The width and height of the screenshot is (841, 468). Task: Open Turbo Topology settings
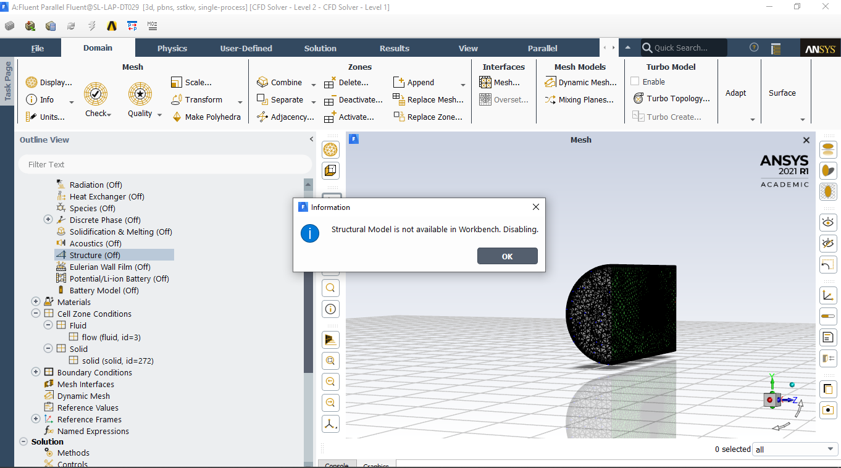[x=672, y=98]
